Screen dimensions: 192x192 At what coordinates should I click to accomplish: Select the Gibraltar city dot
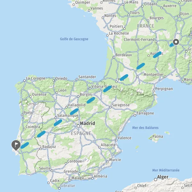[59, 188]
